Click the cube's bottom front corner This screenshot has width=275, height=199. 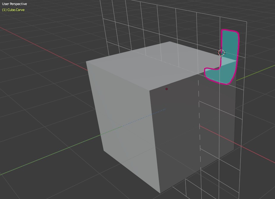tap(160, 193)
